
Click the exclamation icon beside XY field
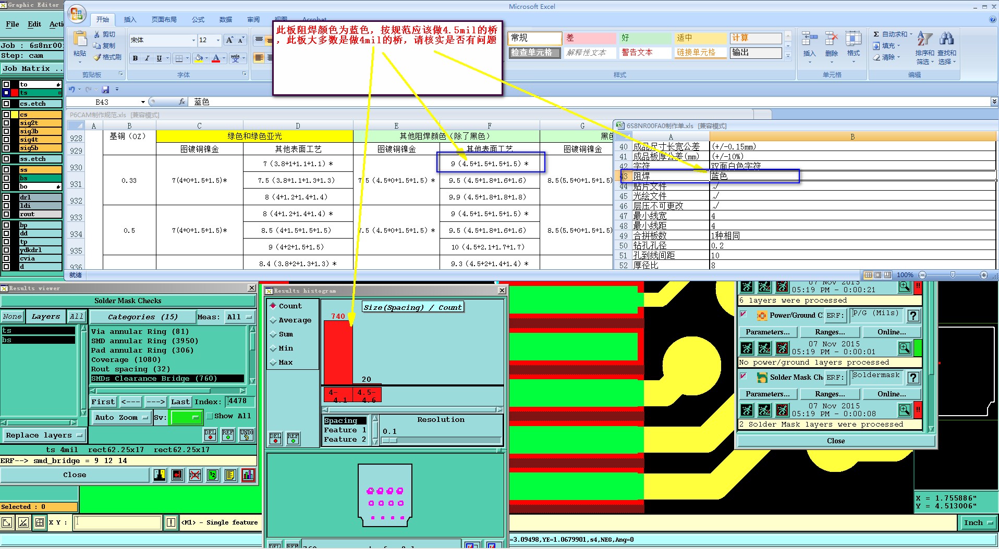(x=171, y=522)
